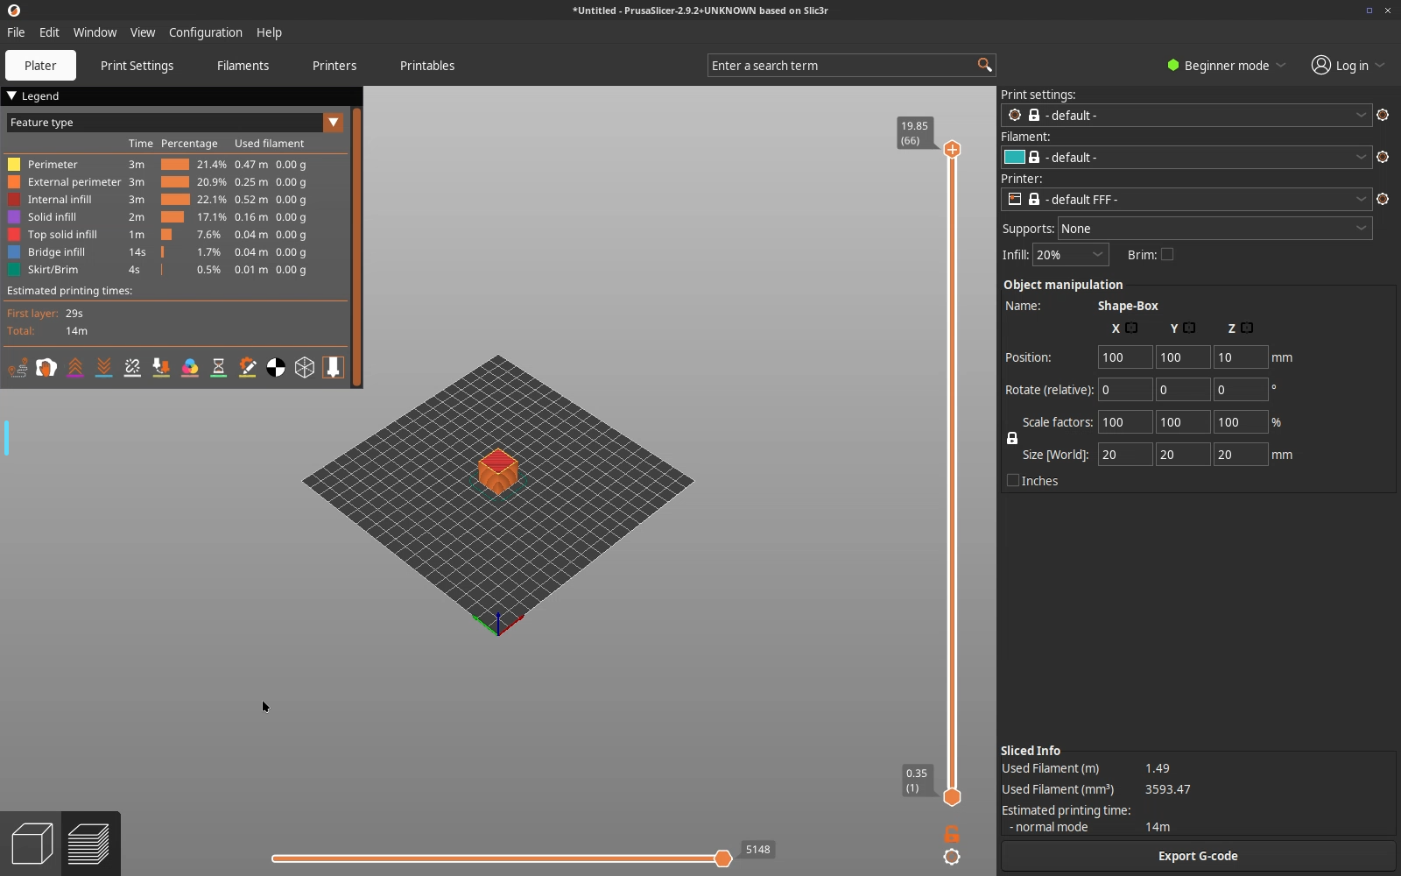Switch to 3D editor view cube icon

pyautogui.click(x=32, y=844)
